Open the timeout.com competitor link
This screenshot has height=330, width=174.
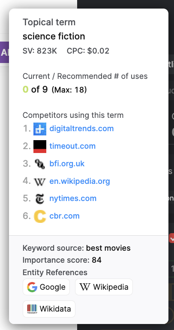(x=72, y=146)
